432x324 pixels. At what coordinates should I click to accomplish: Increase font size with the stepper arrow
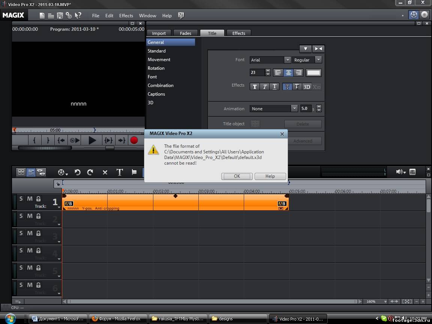point(268,70)
